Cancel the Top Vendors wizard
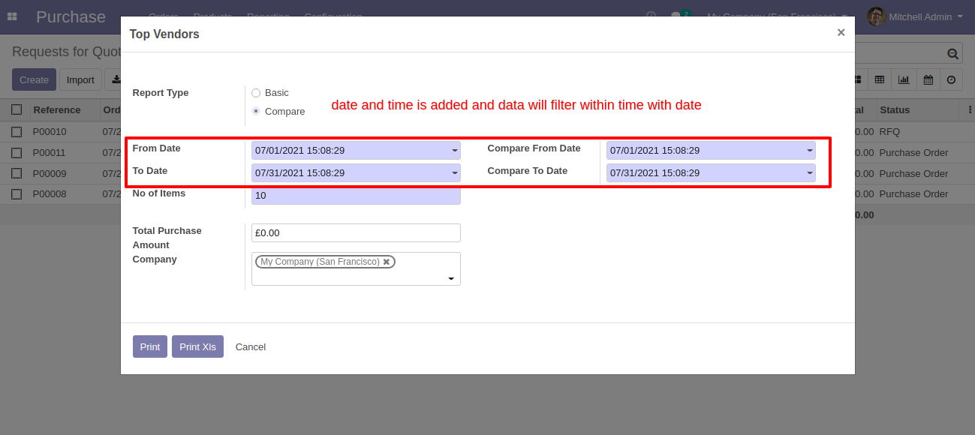975x435 pixels. pyautogui.click(x=251, y=346)
